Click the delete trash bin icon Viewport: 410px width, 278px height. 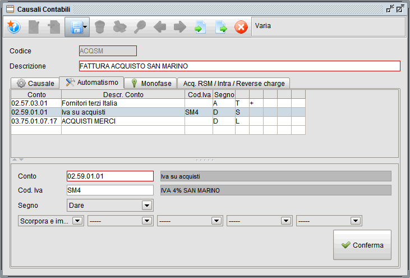pos(100,27)
